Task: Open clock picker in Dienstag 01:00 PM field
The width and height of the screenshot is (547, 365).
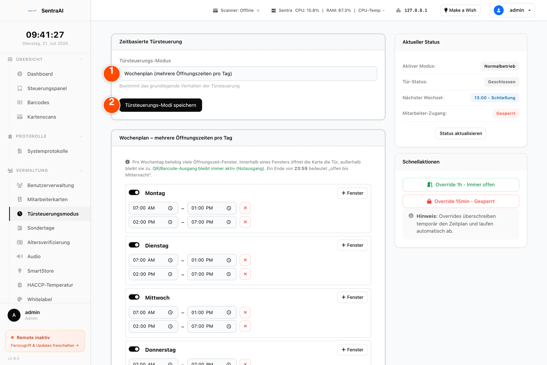Action: (229, 260)
